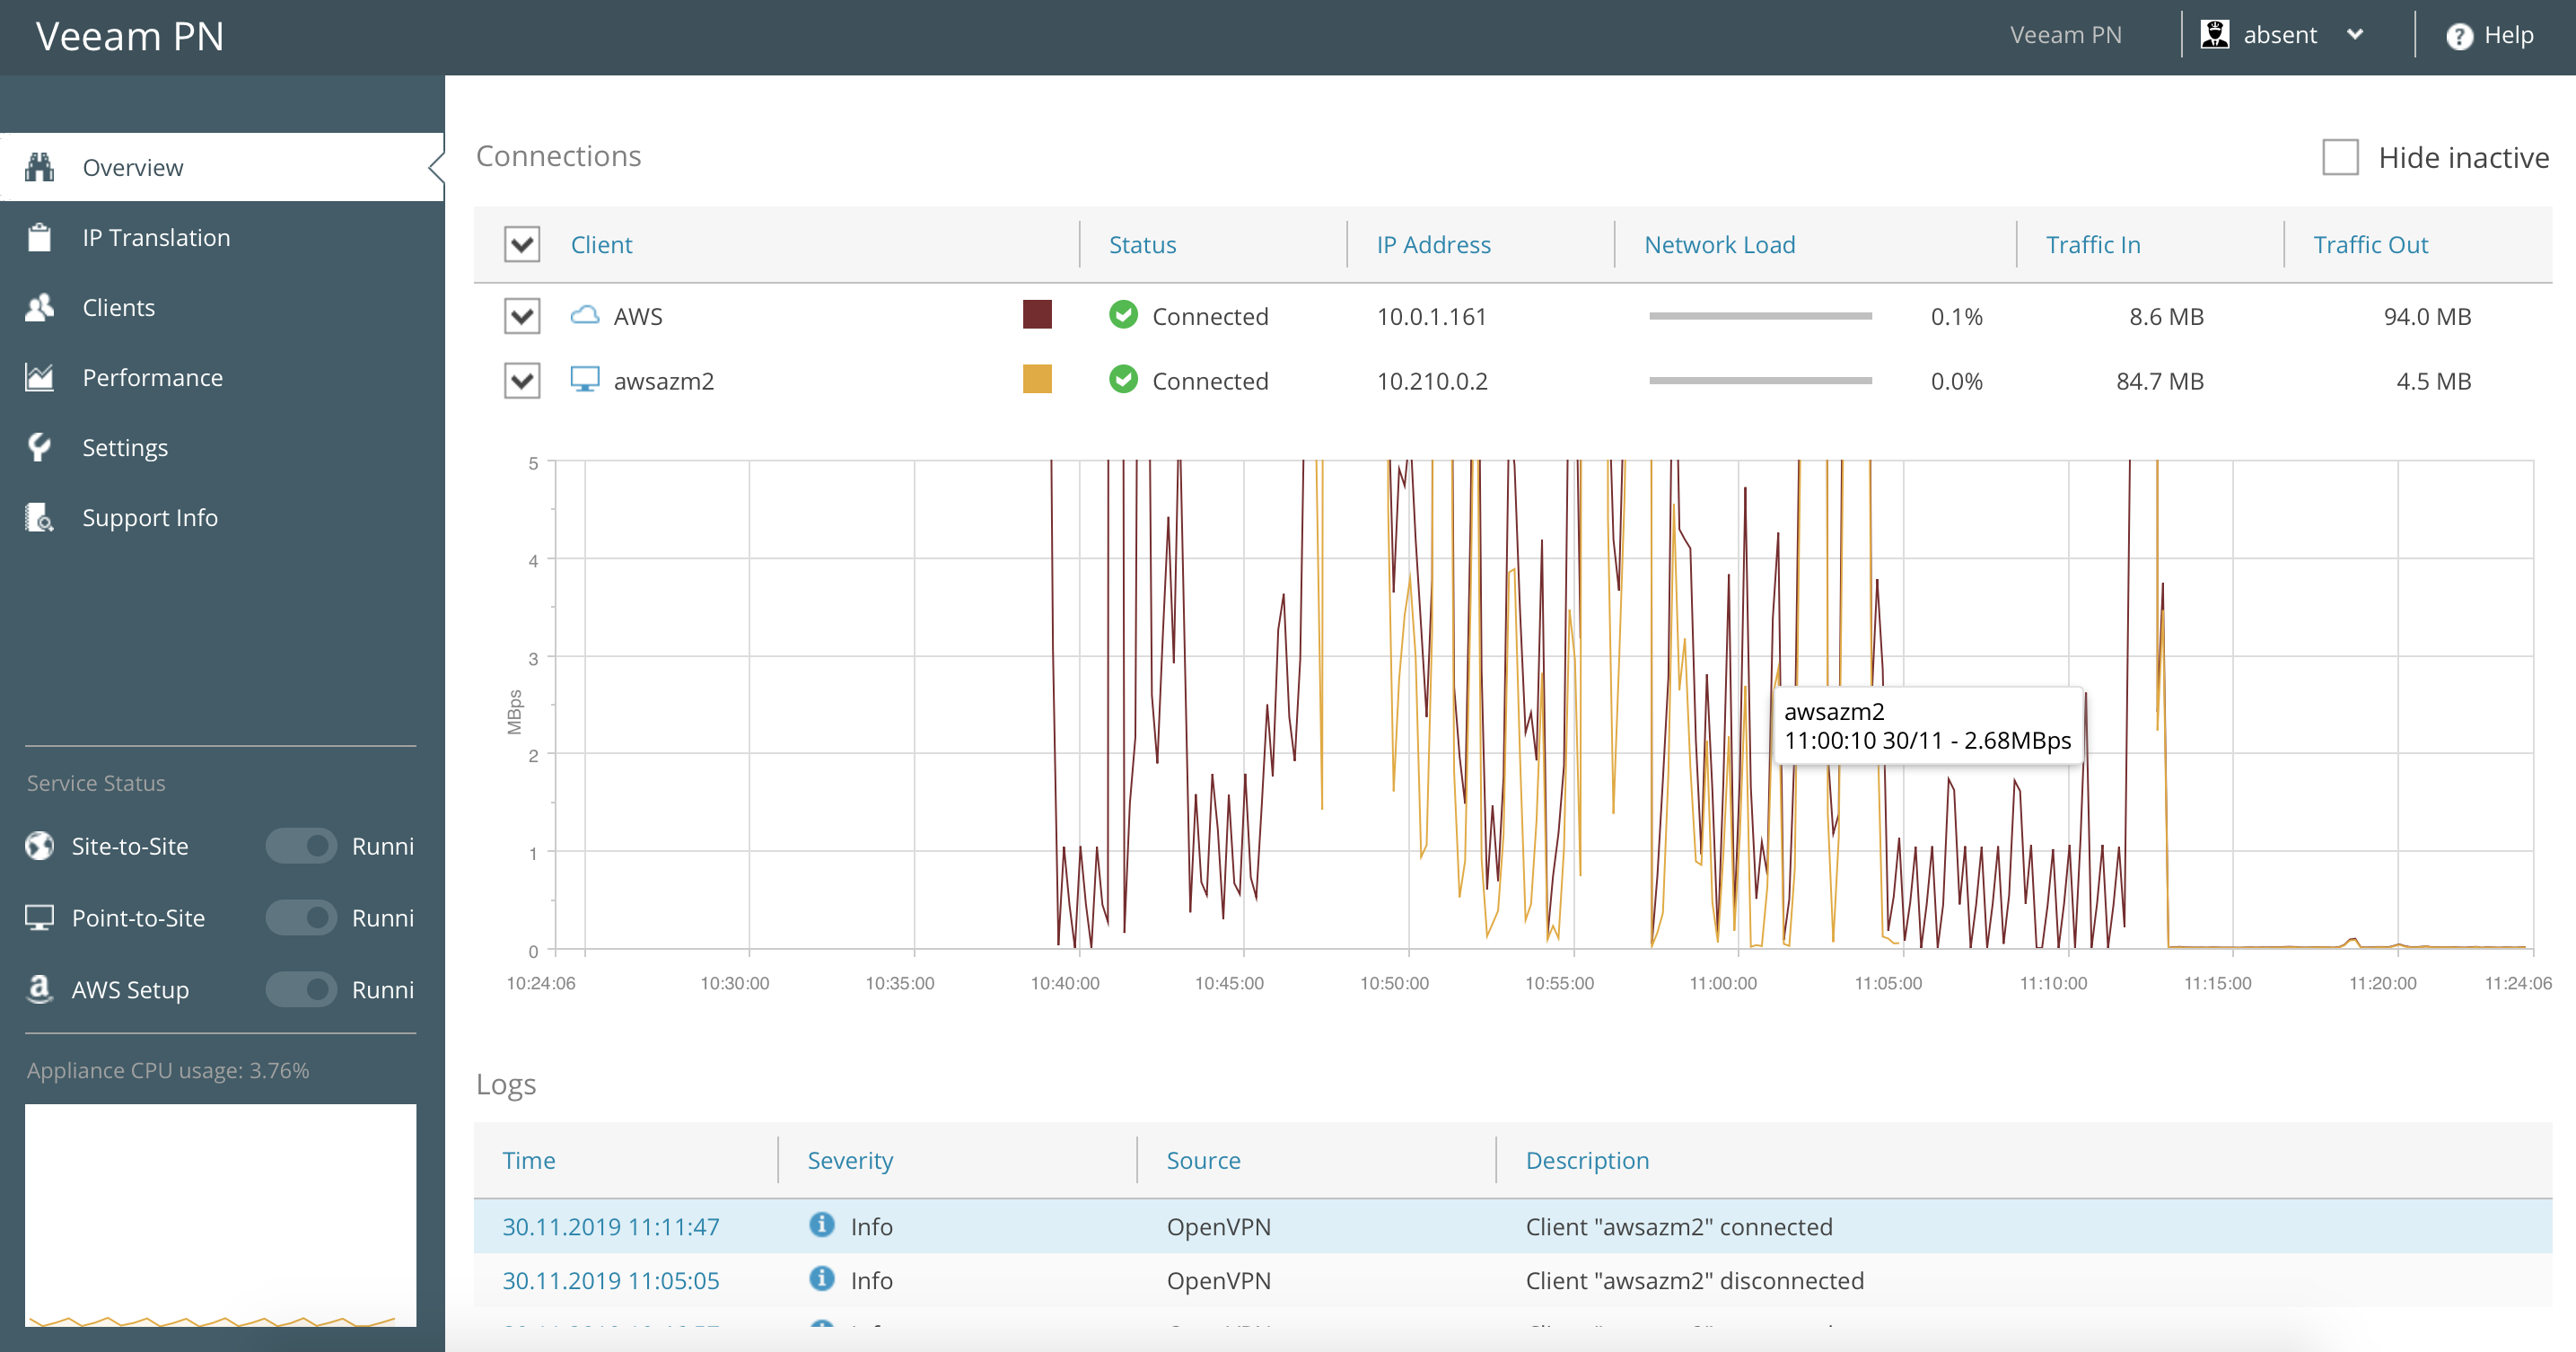Toggle the Site-to-Site service switch
Image resolution: width=2576 pixels, height=1352 pixels.
301,846
